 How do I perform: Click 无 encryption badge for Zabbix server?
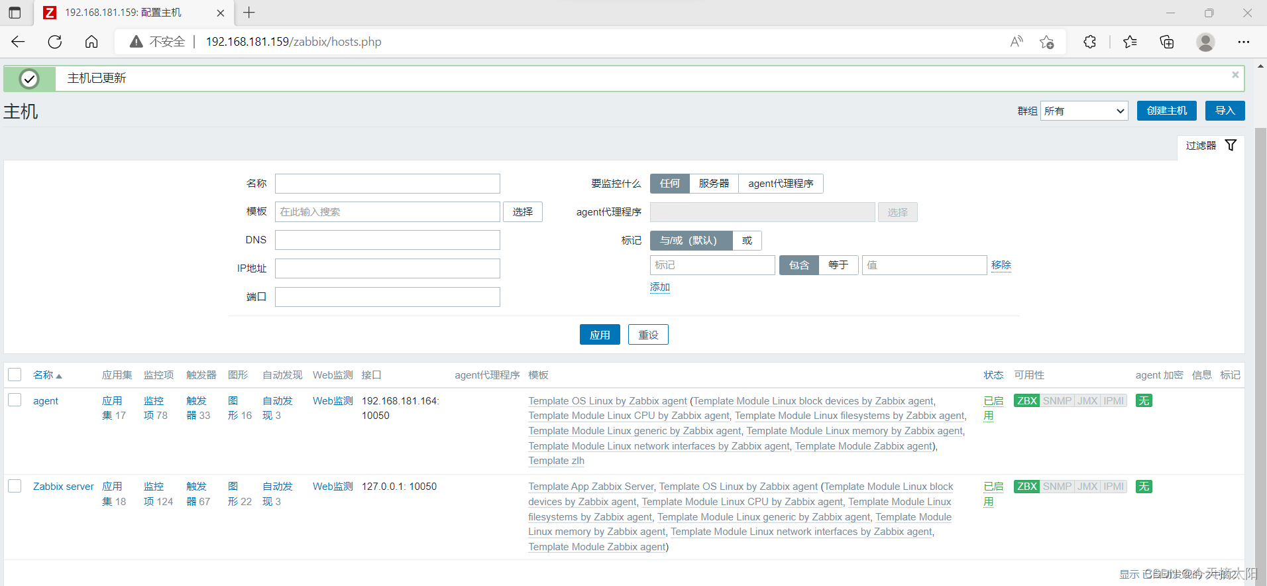point(1144,487)
